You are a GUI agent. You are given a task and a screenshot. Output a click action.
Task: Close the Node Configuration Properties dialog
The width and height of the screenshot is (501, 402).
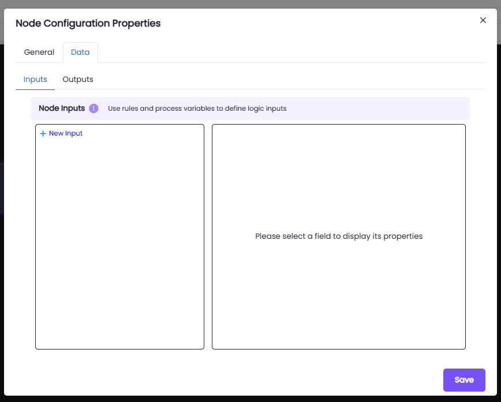pos(483,20)
